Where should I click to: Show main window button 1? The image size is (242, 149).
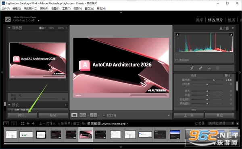click(6, 123)
